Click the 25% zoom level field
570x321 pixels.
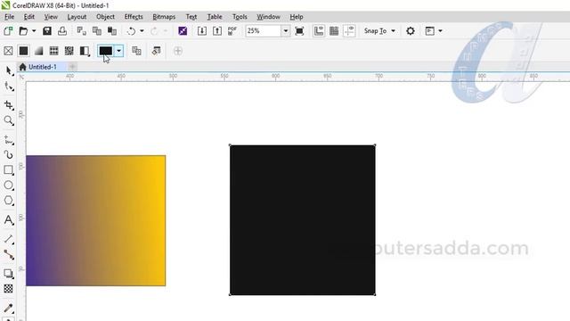point(264,31)
